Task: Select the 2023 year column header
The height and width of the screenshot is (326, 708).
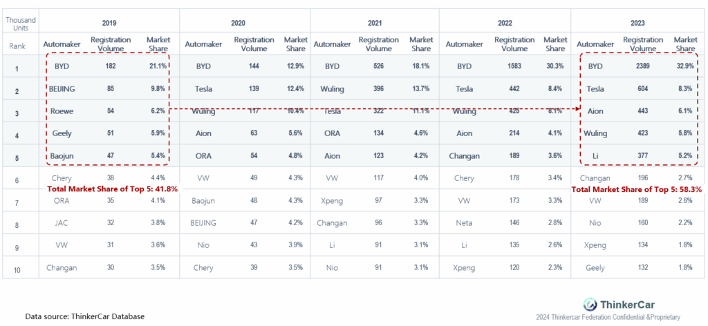Action: 638,23
